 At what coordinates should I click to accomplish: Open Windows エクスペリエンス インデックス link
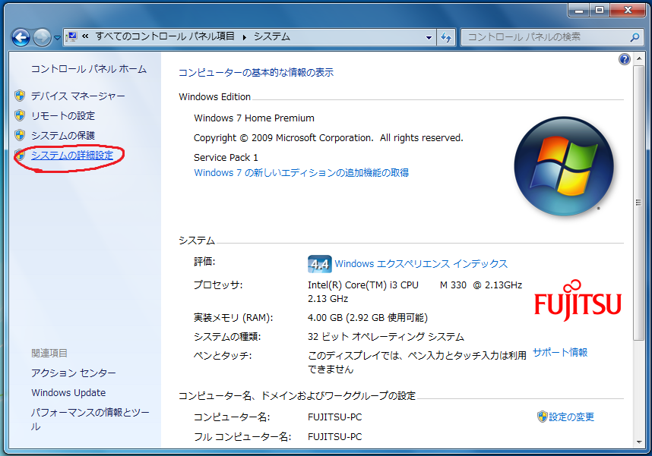[x=421, y=264]
